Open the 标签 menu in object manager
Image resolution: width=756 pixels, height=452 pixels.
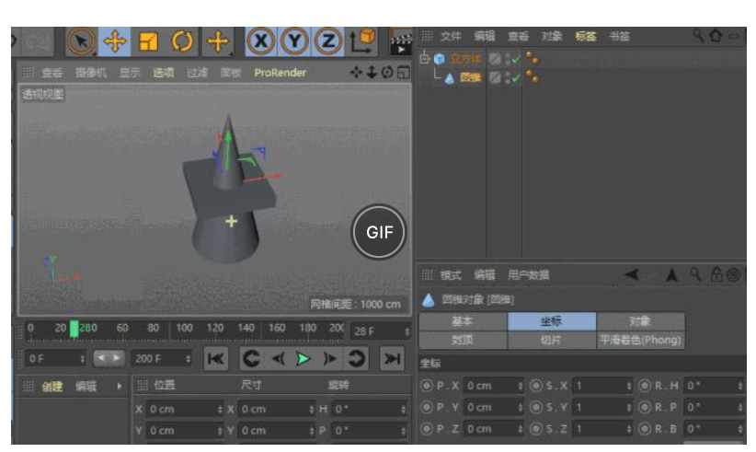pyautogui.click(x=586, y=37)
